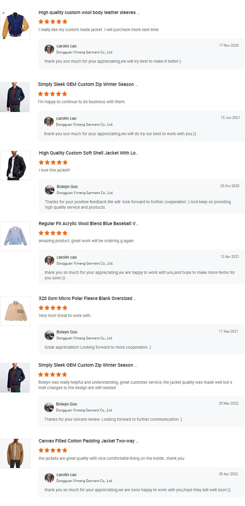The height and width of the screenshot is (506, 245).
Task: Click '320 Gsm Micro Polar Fleece Blank Oversized' title
Action: (x=87, y=298)
